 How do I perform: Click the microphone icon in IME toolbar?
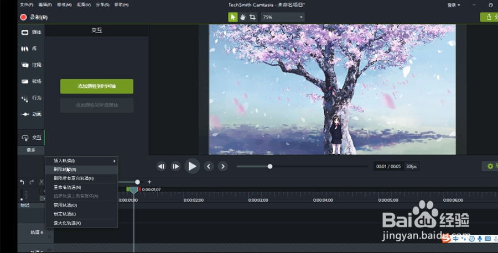tap(480, 239)
